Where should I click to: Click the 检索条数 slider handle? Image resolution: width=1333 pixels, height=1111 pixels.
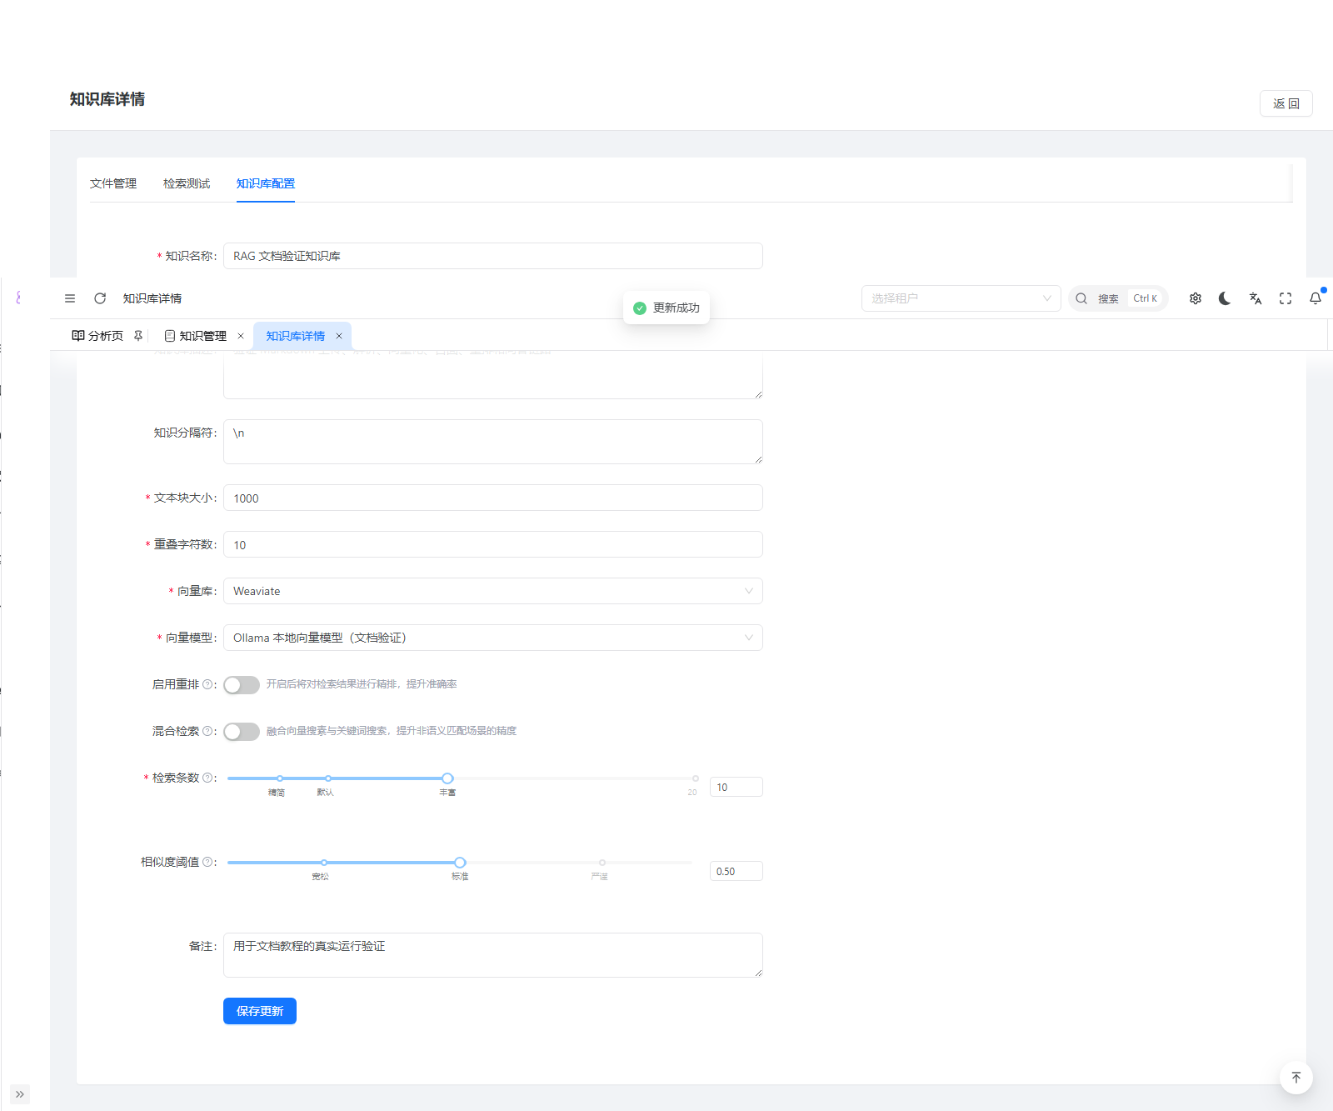pyautogui.click(x=447, y=778)
